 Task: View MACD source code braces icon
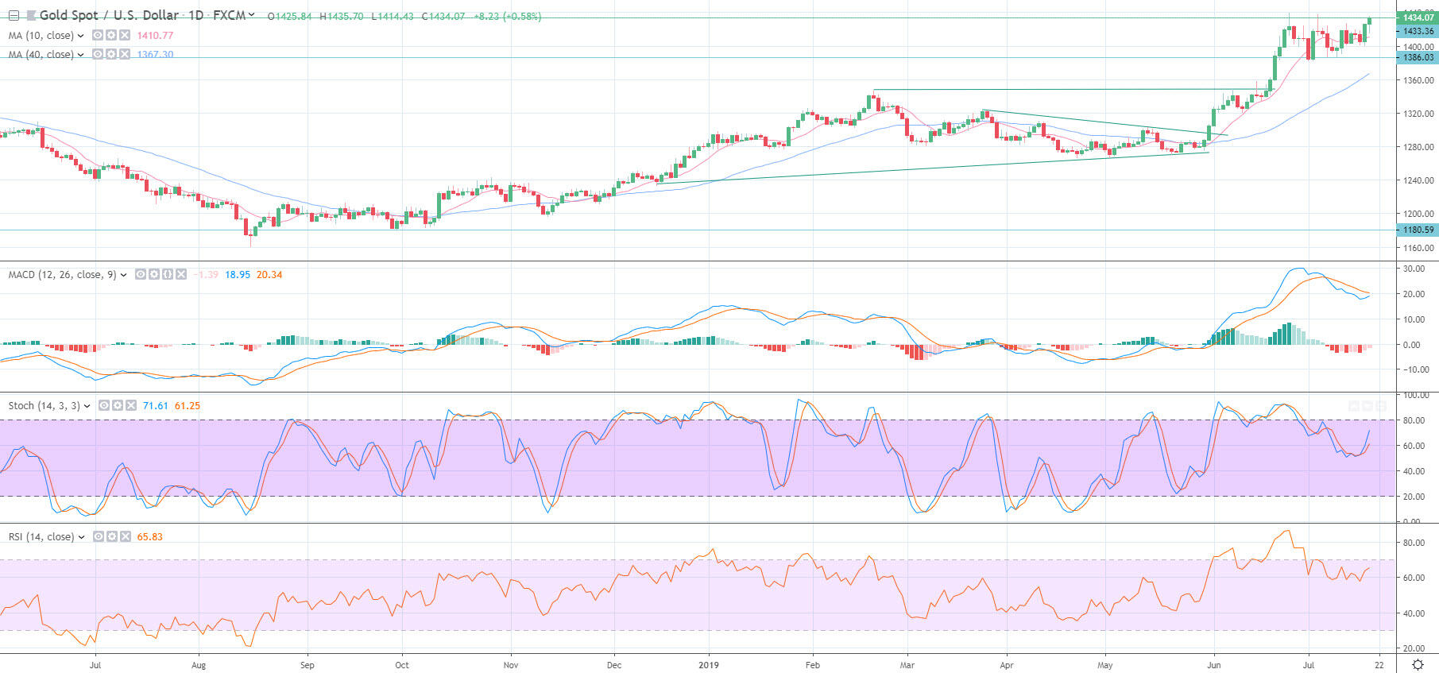pyautogui.click(x=167, y=275)
